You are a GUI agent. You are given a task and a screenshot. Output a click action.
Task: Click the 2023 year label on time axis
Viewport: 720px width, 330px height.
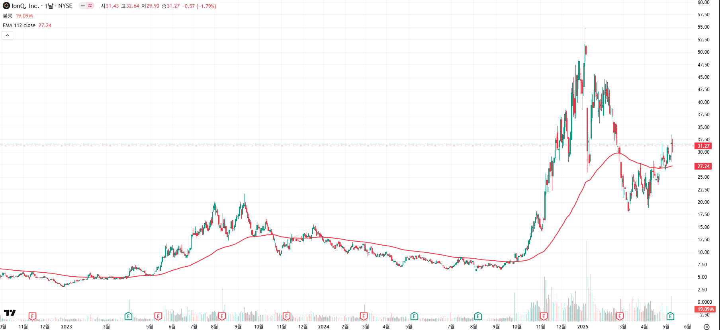point(67,327)
